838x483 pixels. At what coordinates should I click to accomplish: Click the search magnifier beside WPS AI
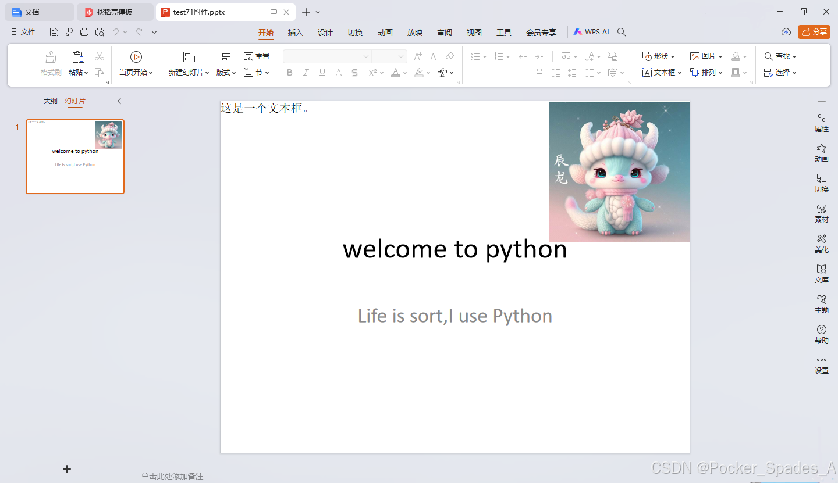pyautogui.click(x=622, y=32)
